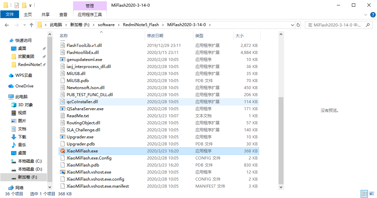Expand the 网络 tree node
The width and height of the screenshot is (377, 198).
pyautogui.click(x=5, y=188)
